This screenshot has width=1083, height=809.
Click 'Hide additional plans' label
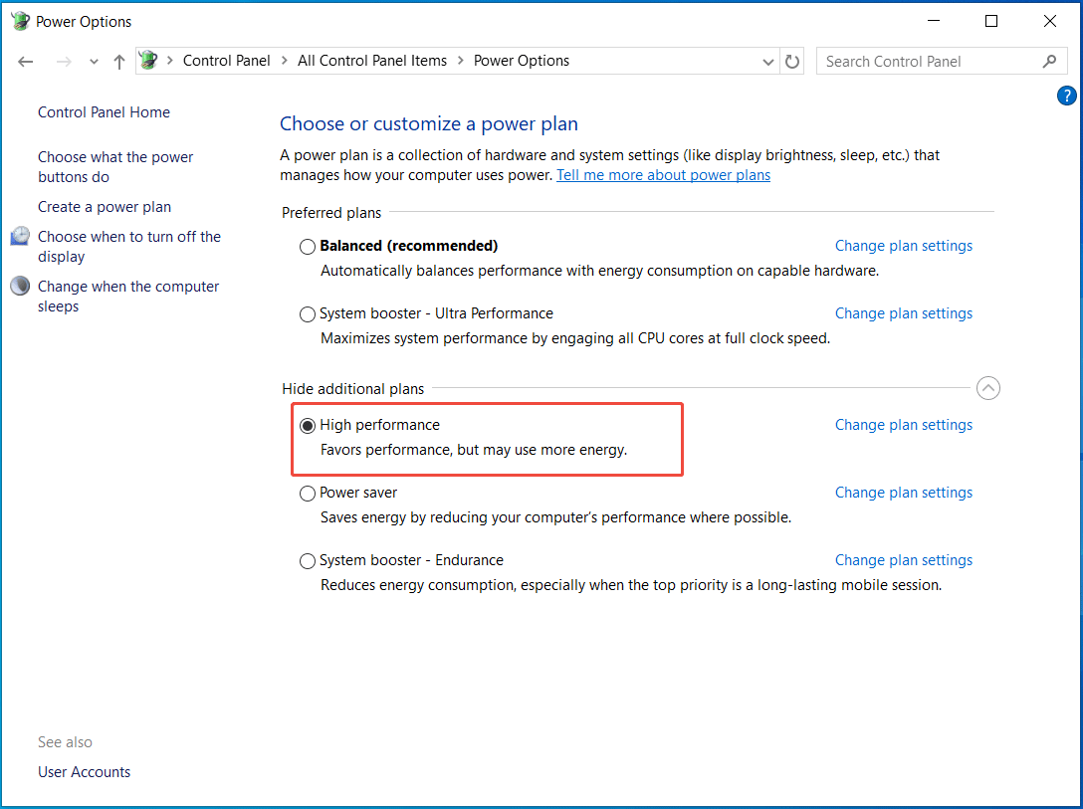coord(353,389)
